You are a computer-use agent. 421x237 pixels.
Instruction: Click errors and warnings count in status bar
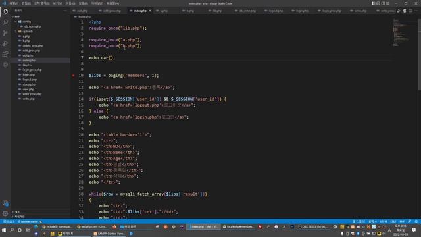[9, 221]
